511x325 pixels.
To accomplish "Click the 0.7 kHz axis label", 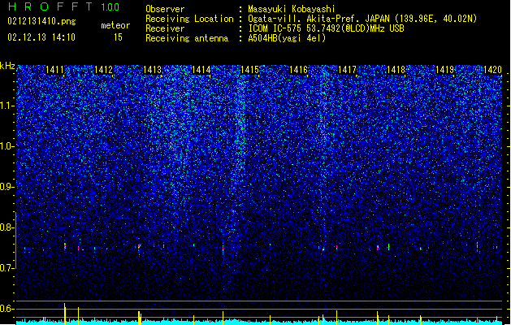I will pos(7,268).
